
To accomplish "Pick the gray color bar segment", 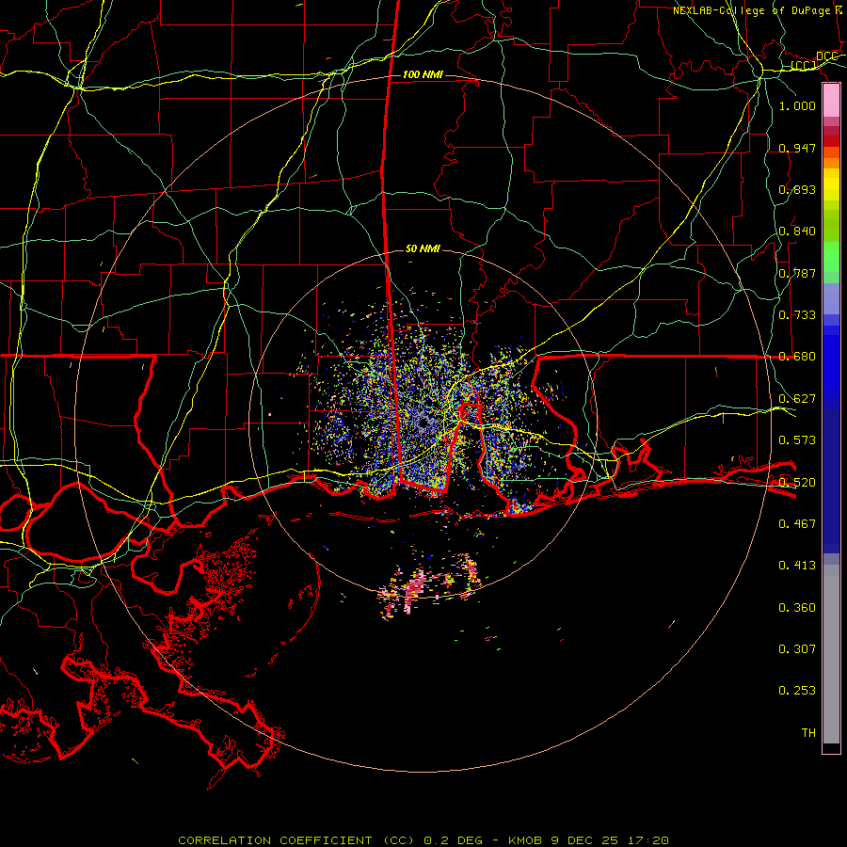I will 831,654.
